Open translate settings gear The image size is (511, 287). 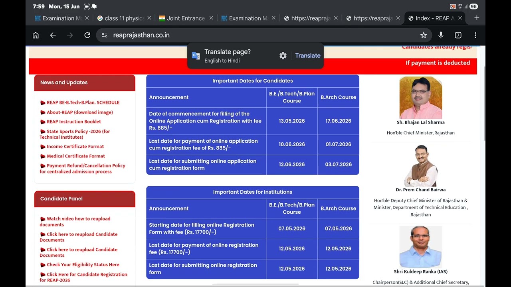[283, 56]
